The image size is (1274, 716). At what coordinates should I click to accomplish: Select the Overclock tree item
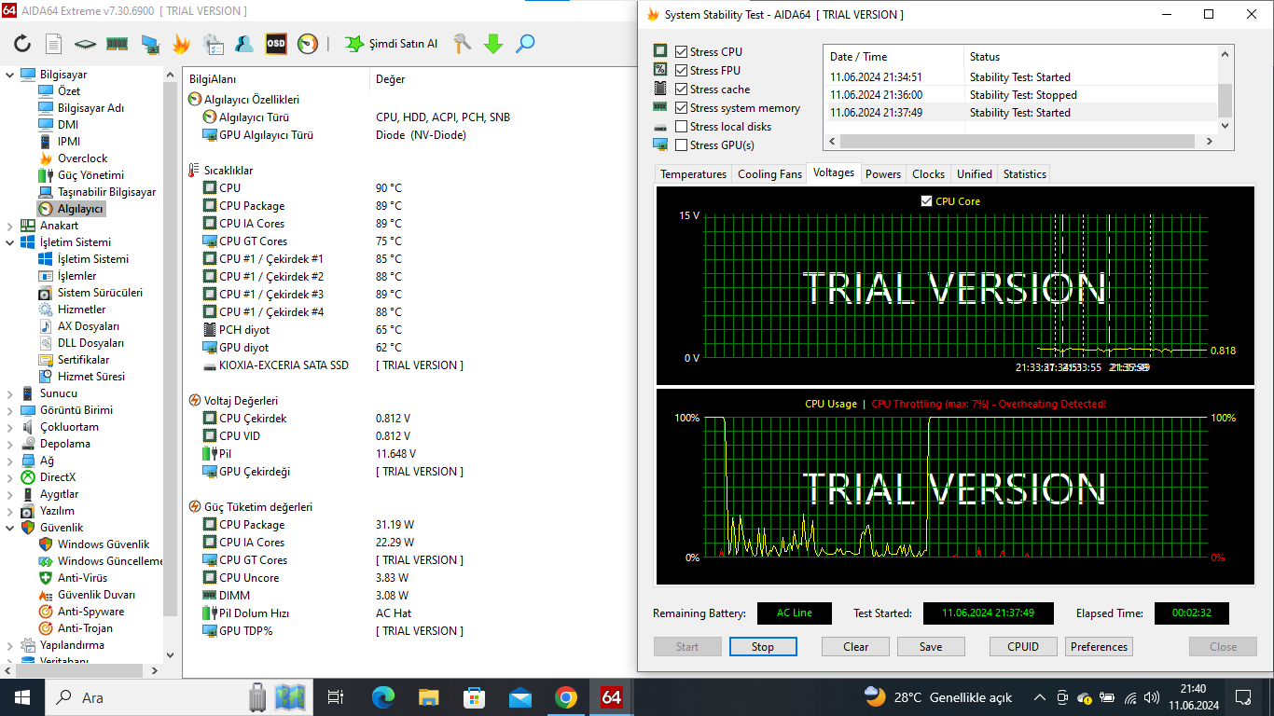82,158
